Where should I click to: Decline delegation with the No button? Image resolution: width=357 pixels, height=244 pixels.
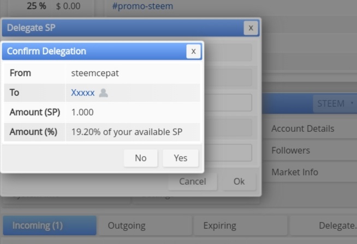click(x=141, y=158)
